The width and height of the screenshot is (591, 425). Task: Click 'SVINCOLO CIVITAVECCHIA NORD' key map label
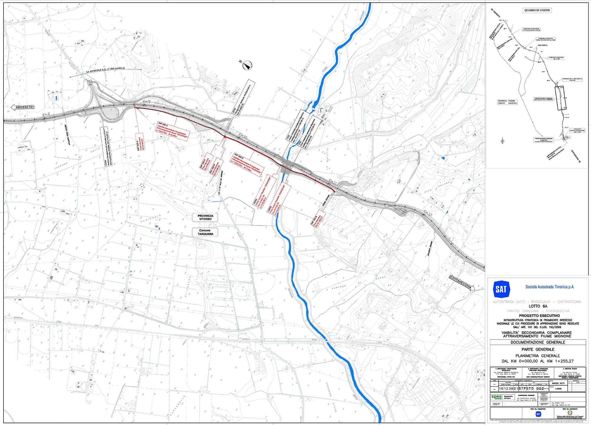(x=577, y=130)
